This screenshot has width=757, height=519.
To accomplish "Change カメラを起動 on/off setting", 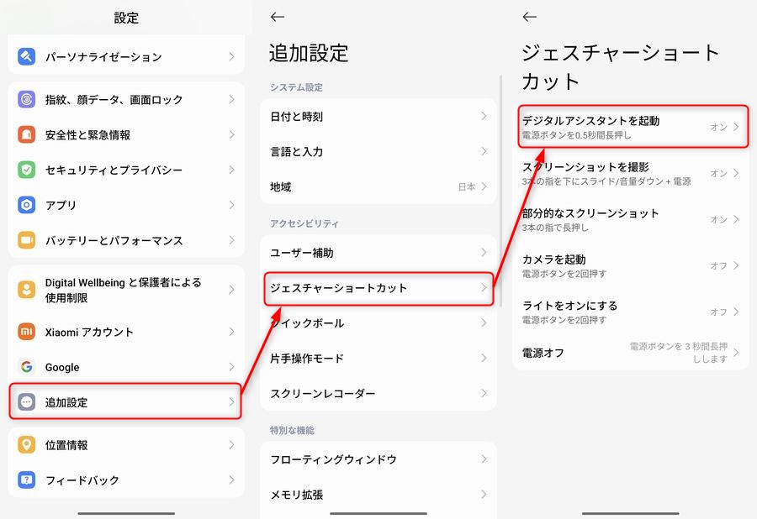I will tap(723, 265).
